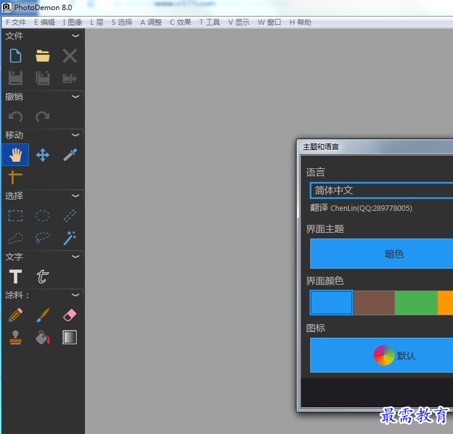453x434 pixels.
Task: Open the I 图像 menu
Action: (x=73, y=22)
